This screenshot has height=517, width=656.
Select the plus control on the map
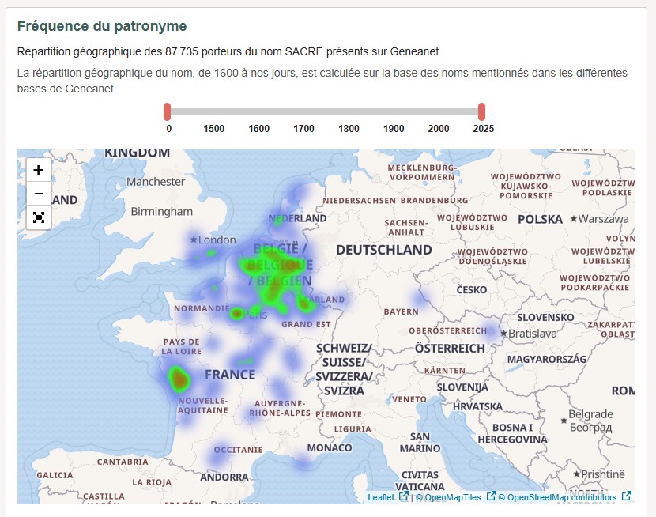[36, 169]
